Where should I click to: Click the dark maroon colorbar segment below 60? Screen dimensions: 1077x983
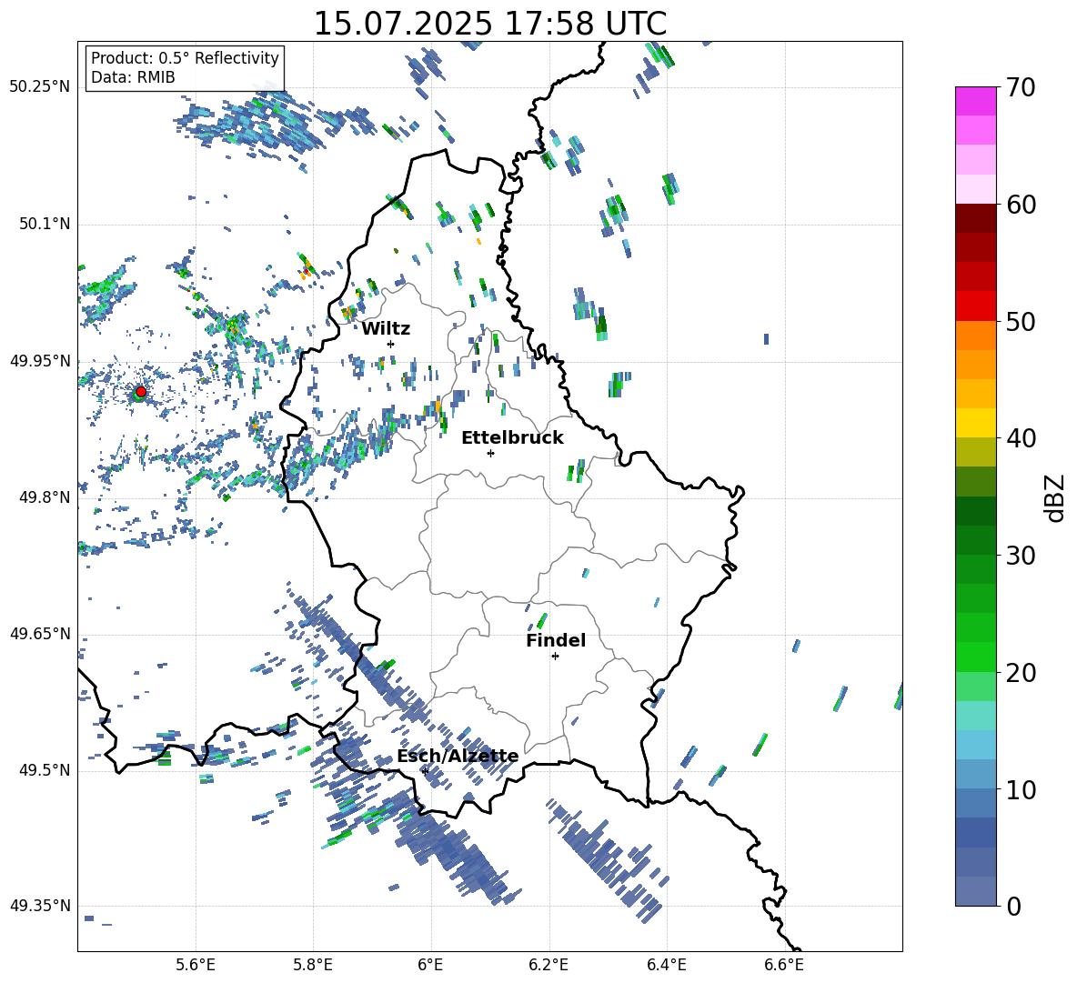pos(975,219)
